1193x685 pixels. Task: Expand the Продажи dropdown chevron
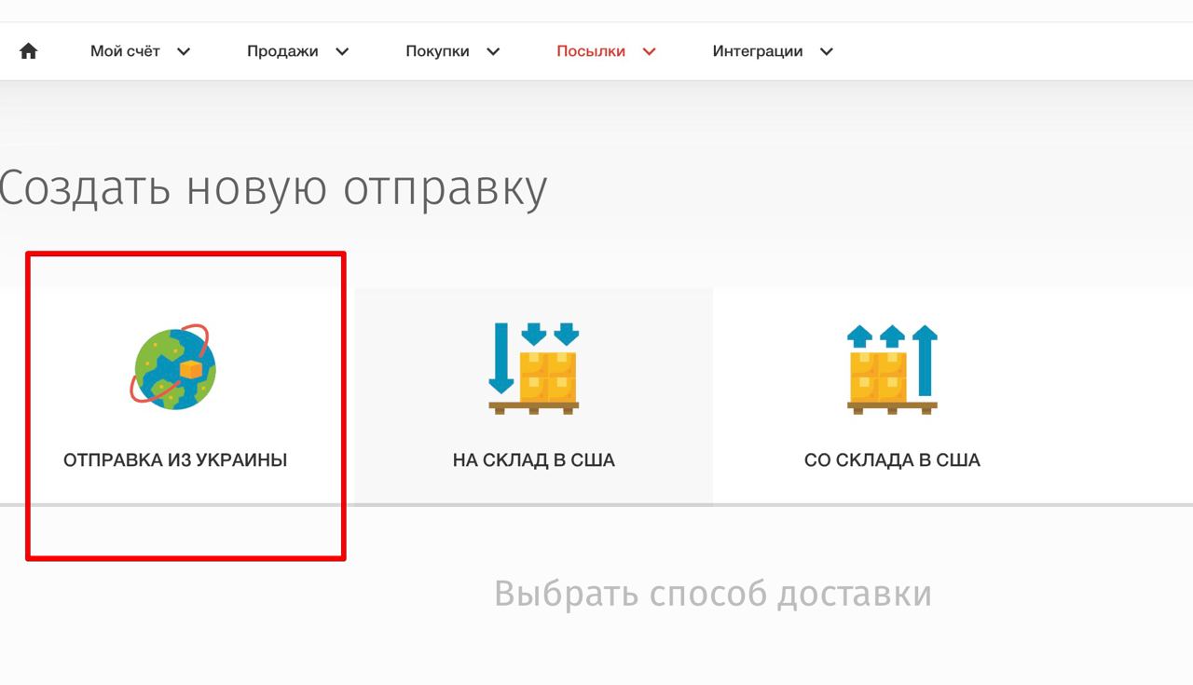point(341,51)
